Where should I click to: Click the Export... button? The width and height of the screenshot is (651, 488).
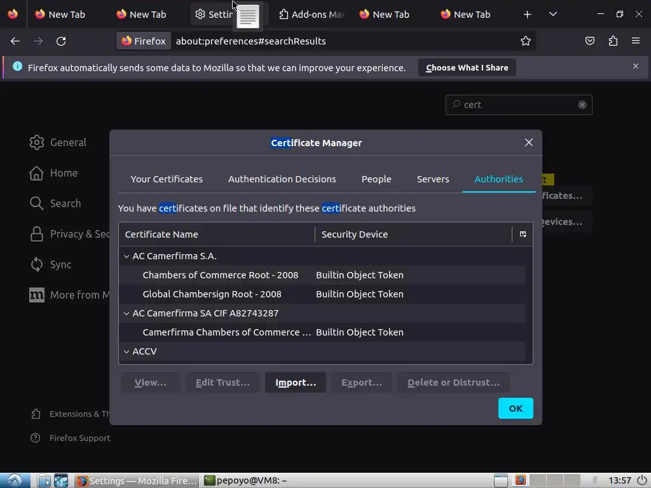click(361, 383)
